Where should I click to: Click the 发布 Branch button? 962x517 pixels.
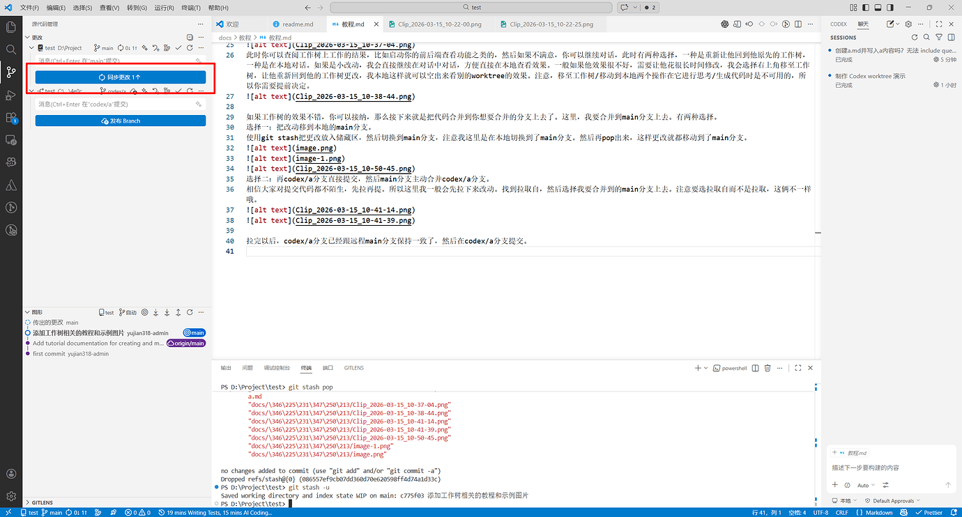(121, 121)
